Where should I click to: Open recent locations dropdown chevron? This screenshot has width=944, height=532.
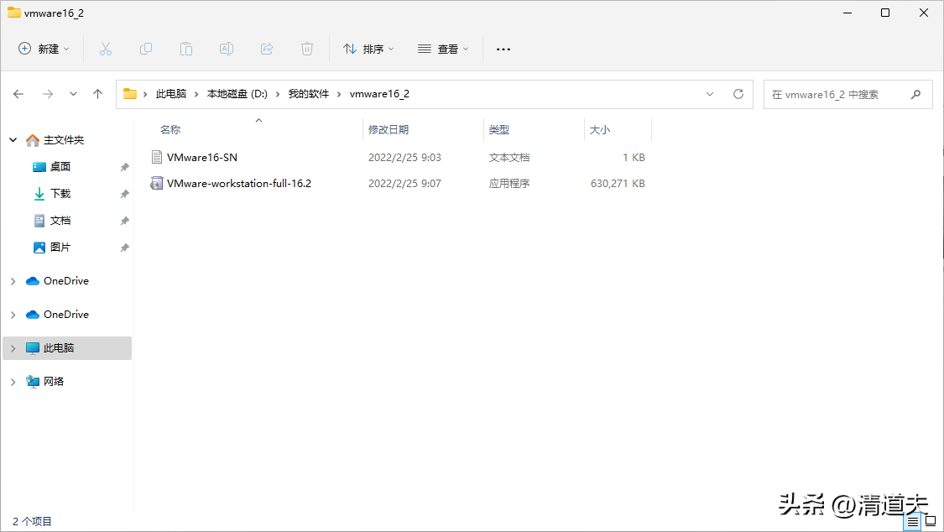click(x=74, y=94)
